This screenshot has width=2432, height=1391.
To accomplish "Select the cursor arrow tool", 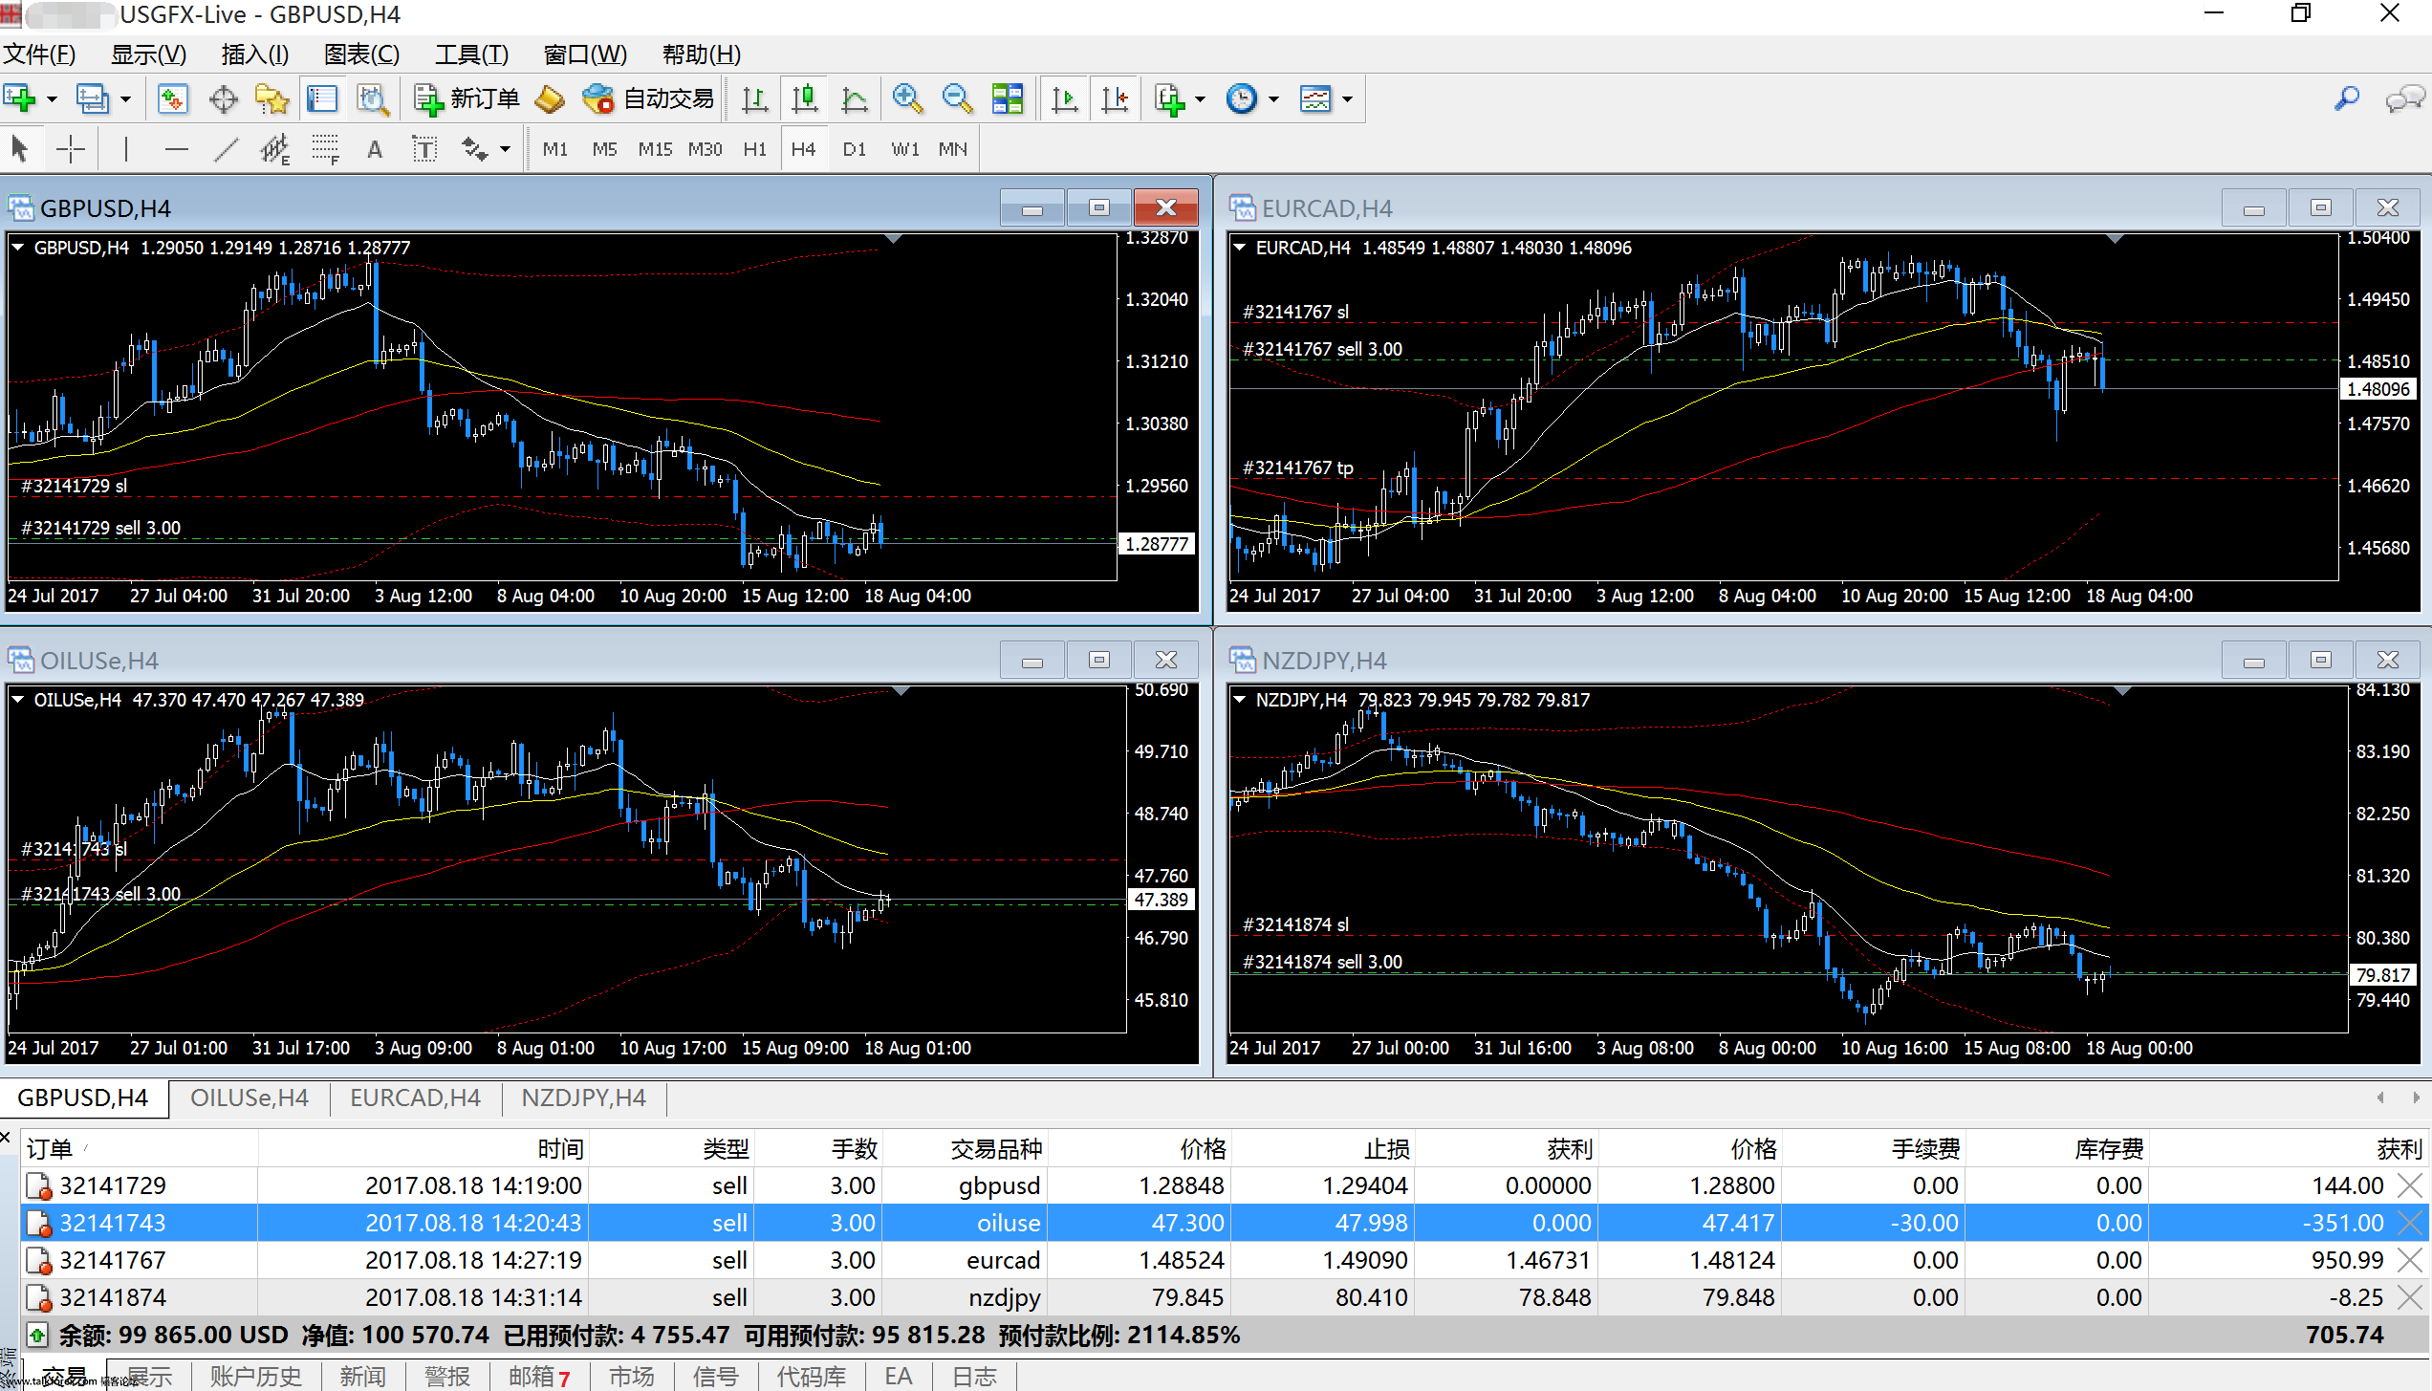I will click(20, 149).
